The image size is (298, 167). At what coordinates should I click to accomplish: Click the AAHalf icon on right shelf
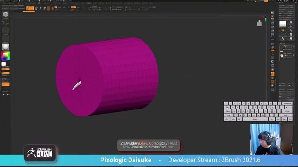click(272, 31)
